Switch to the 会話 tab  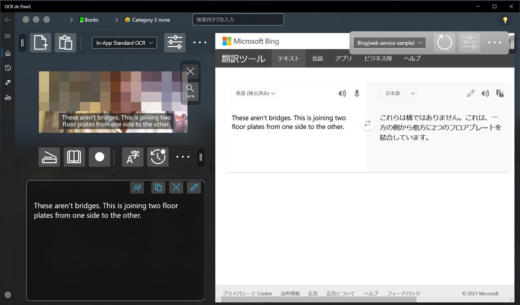pos(317,58)
